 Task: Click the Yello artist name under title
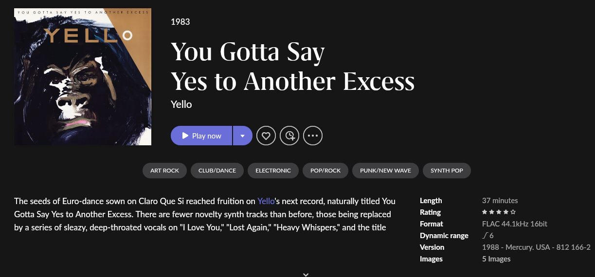click(181, 104)
